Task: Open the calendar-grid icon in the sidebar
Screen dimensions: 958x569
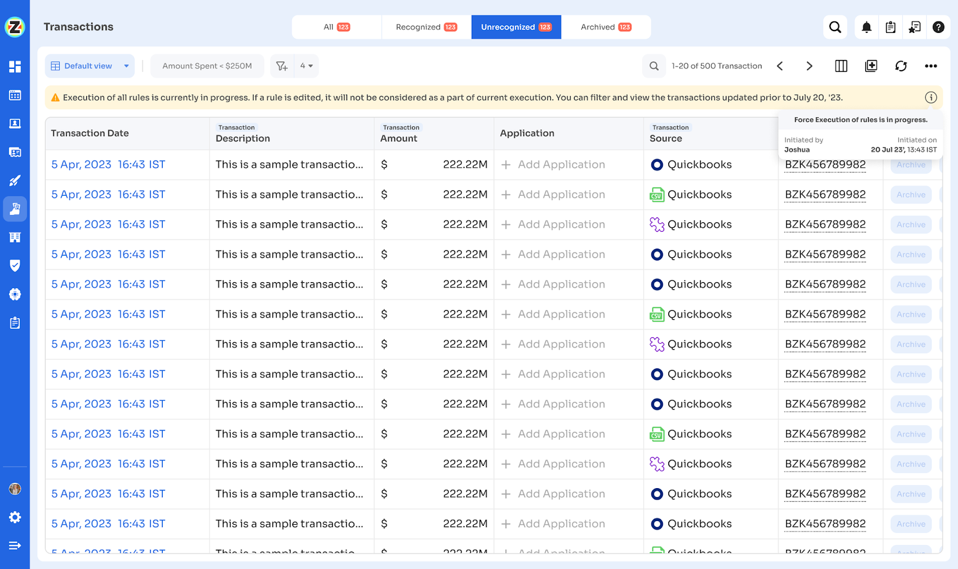Action: point(15,95)
